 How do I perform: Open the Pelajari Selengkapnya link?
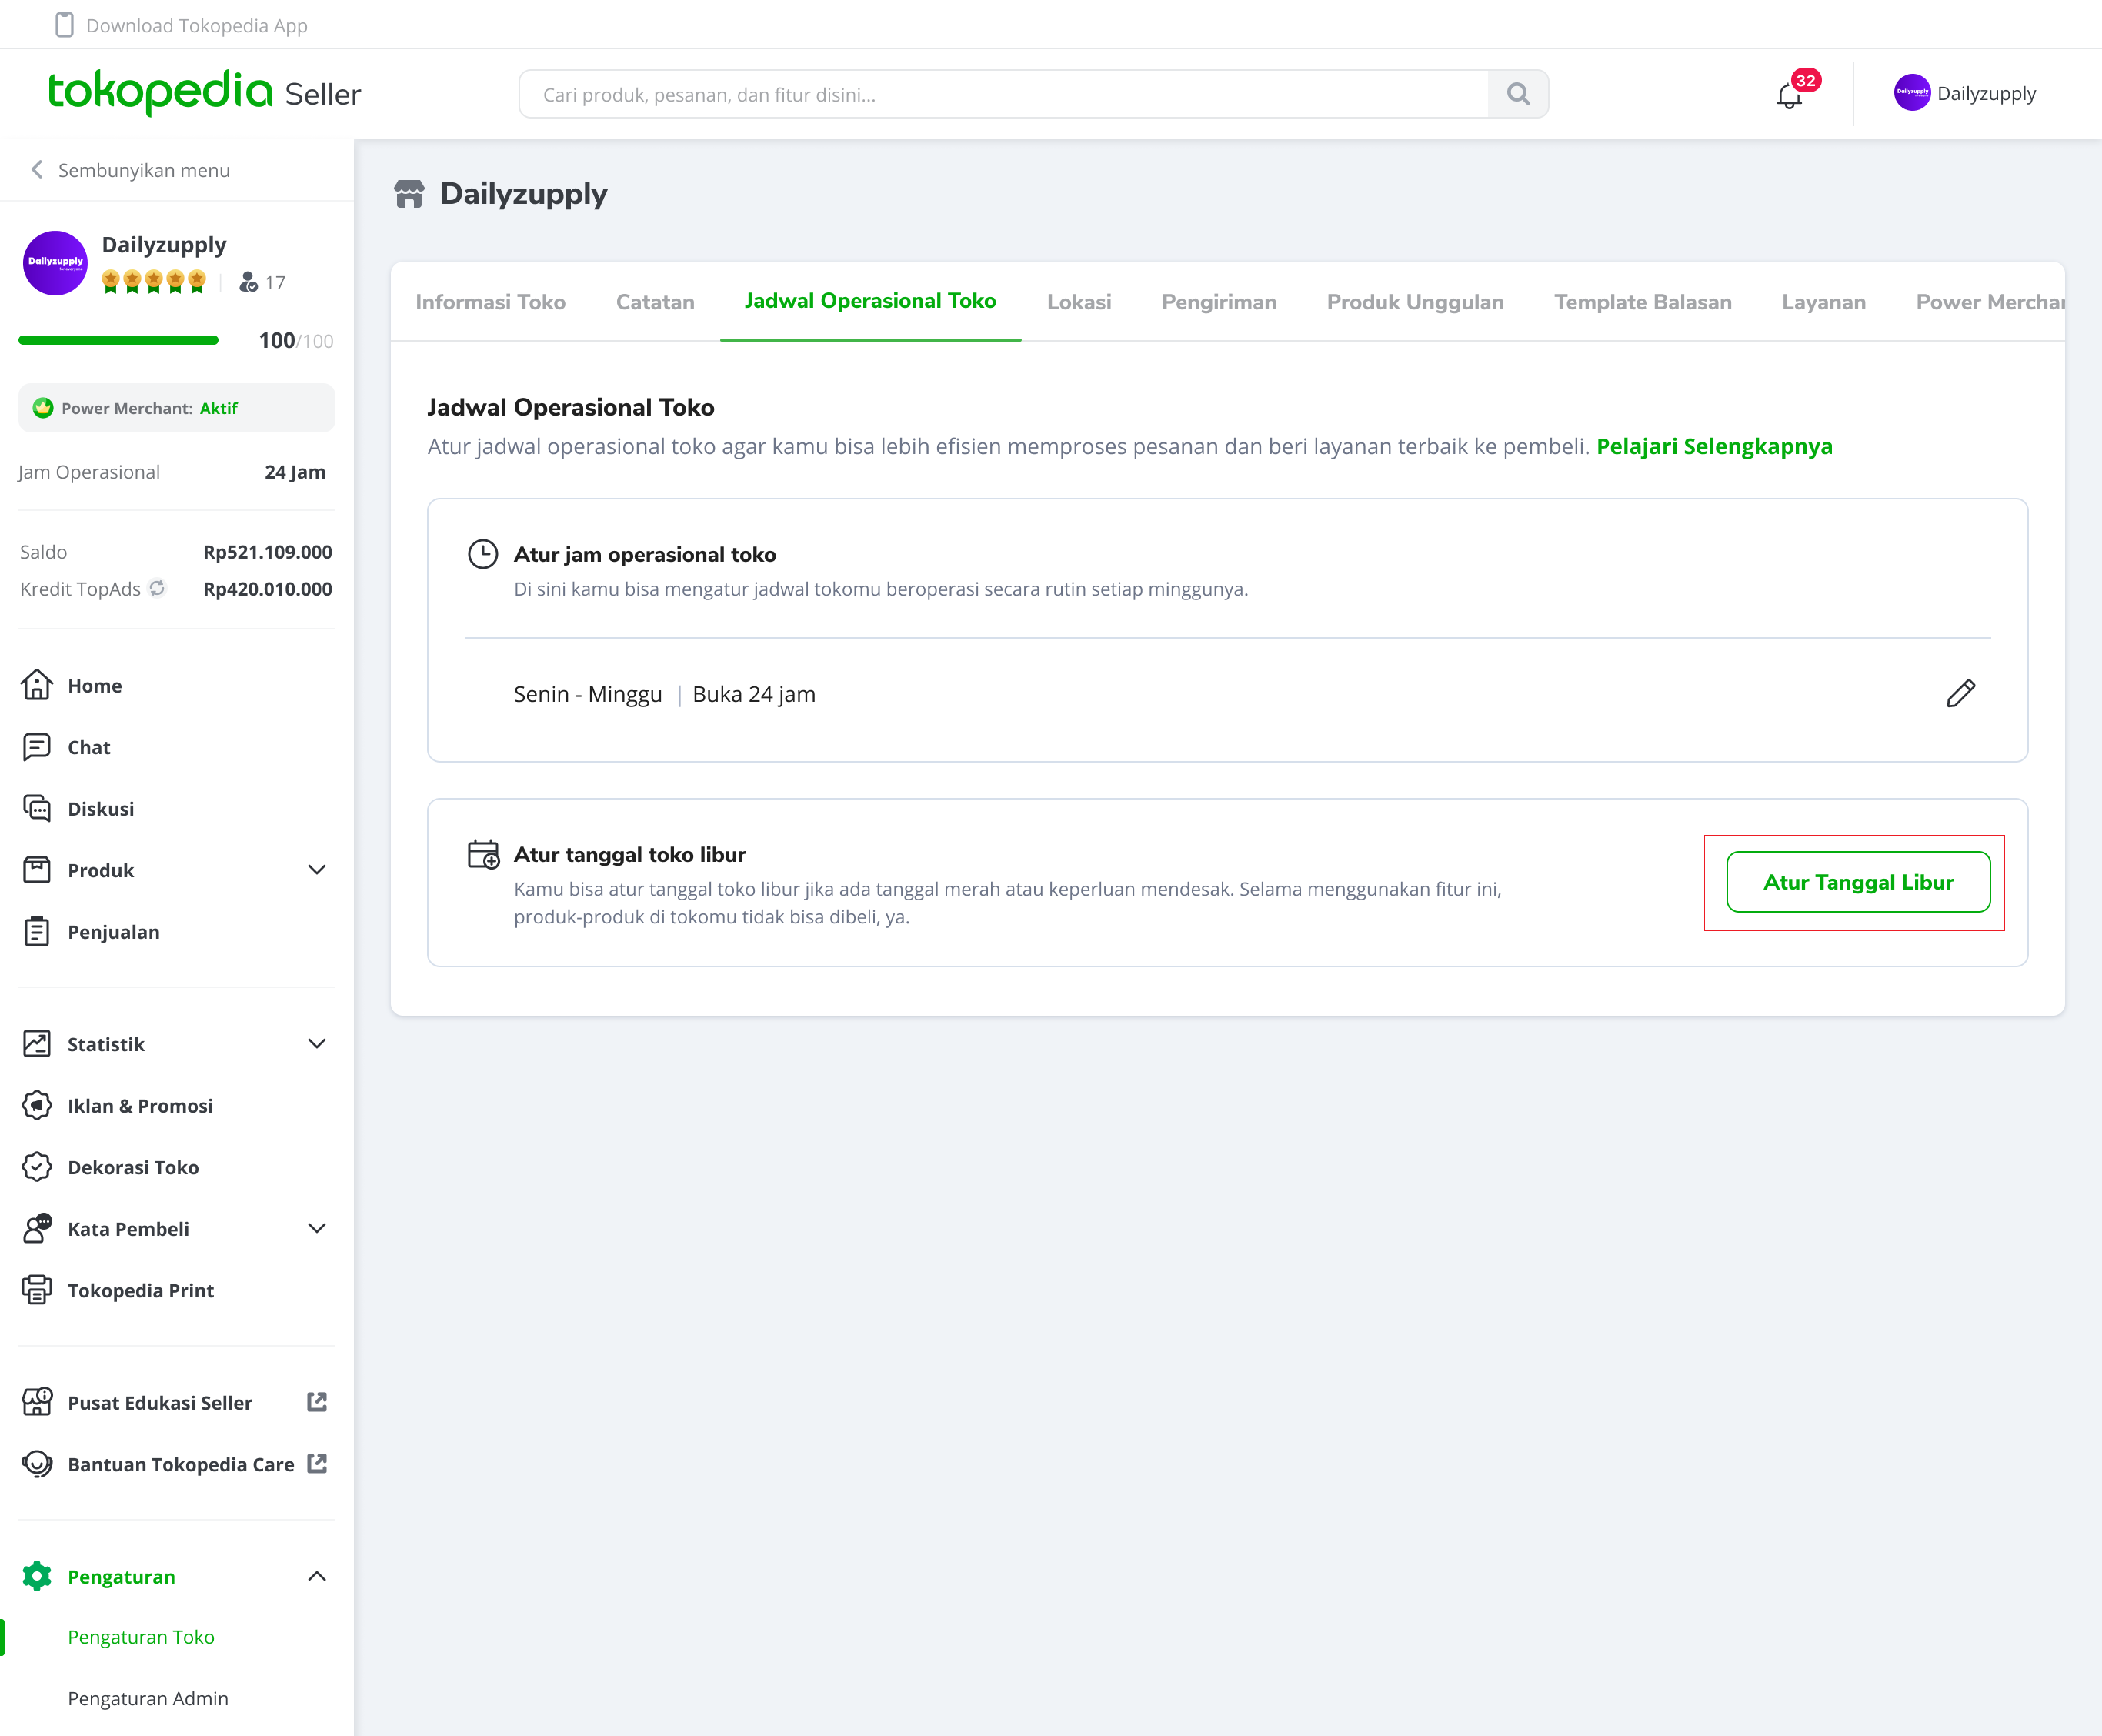click(1714, 446)
